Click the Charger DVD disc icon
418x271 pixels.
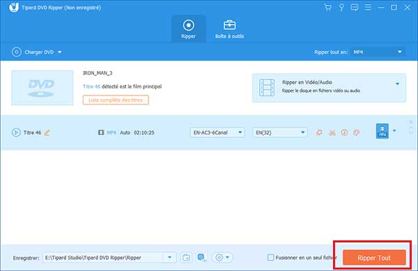[16, 52]
